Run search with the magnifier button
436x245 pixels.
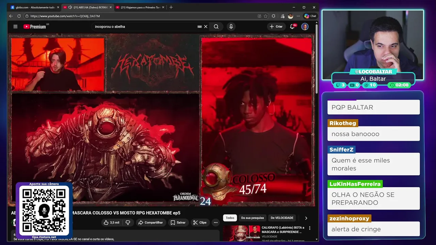(216, 27)
